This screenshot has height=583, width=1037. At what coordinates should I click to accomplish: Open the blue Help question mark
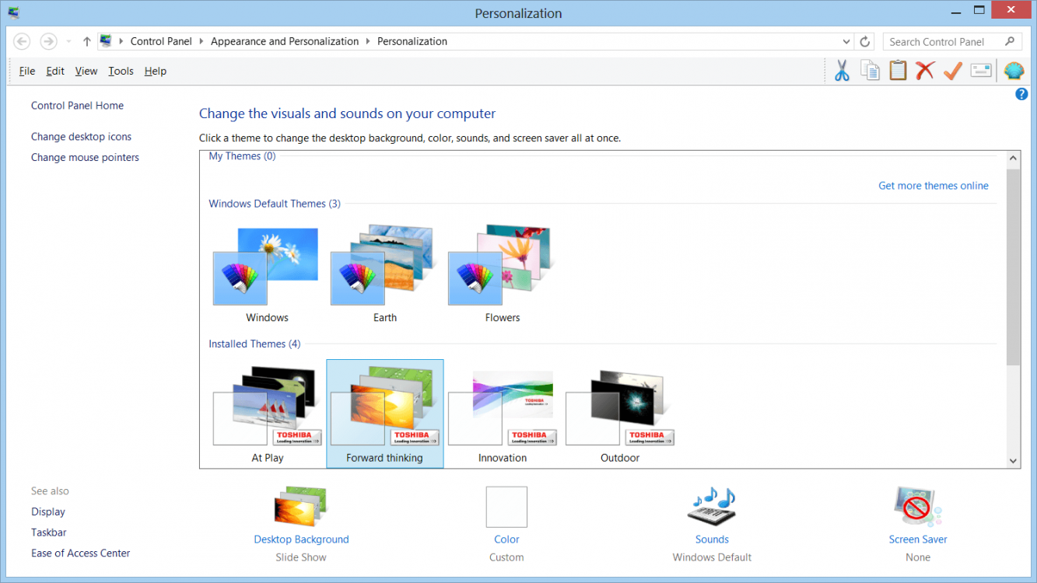[1022, 94]
